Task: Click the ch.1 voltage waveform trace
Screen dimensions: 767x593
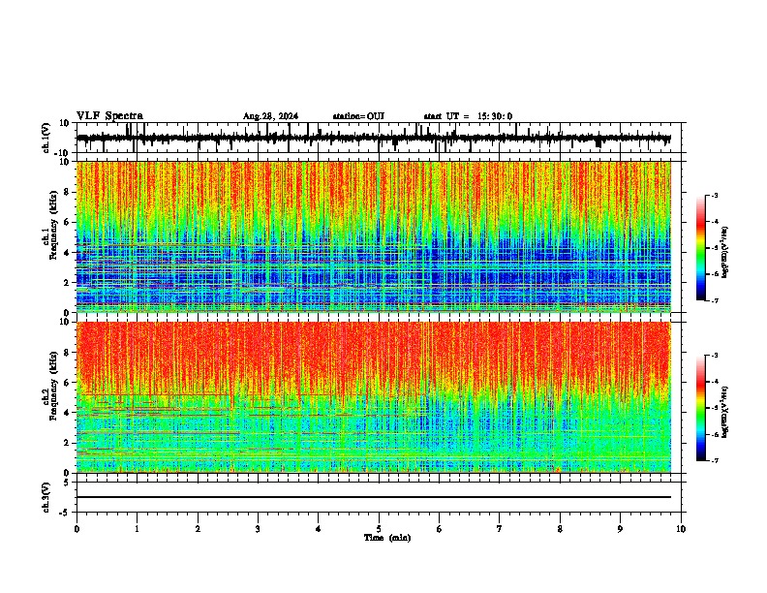Action: [374, 139]
